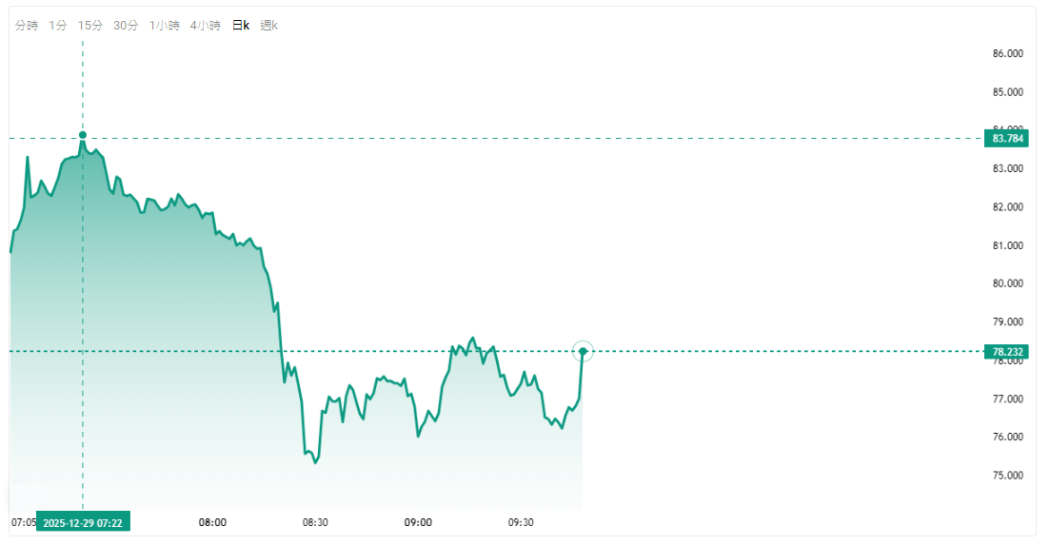Choose the 1小時 timeframe
Viewport: 1050px width, 545px height.
[165, 26]
